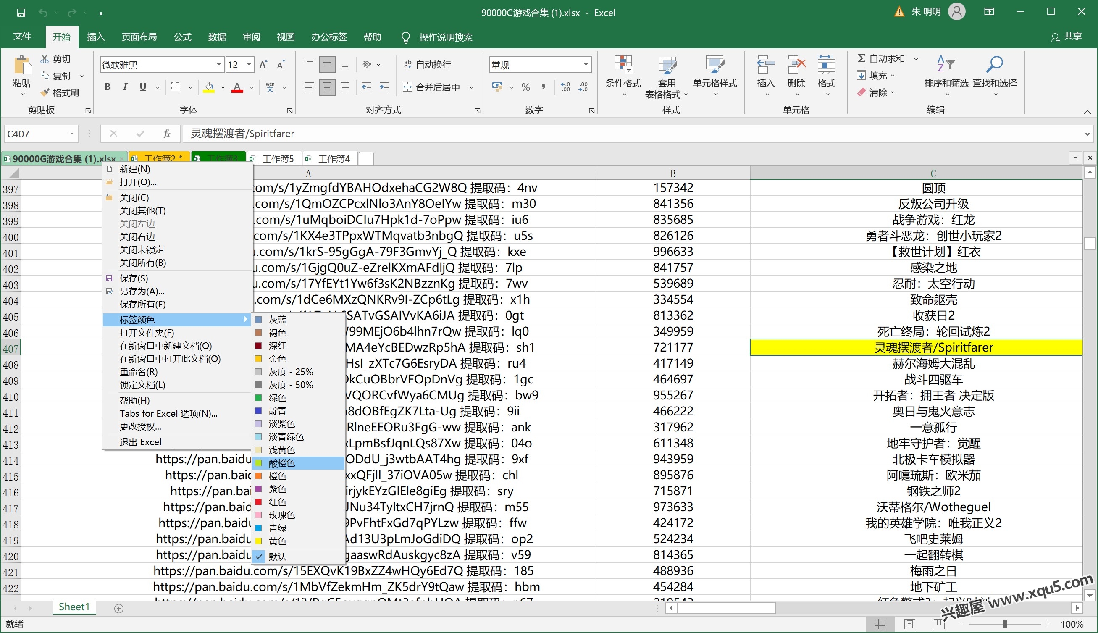
Task: Apply fill color with paint bucket icon
Action: point(209,87)
